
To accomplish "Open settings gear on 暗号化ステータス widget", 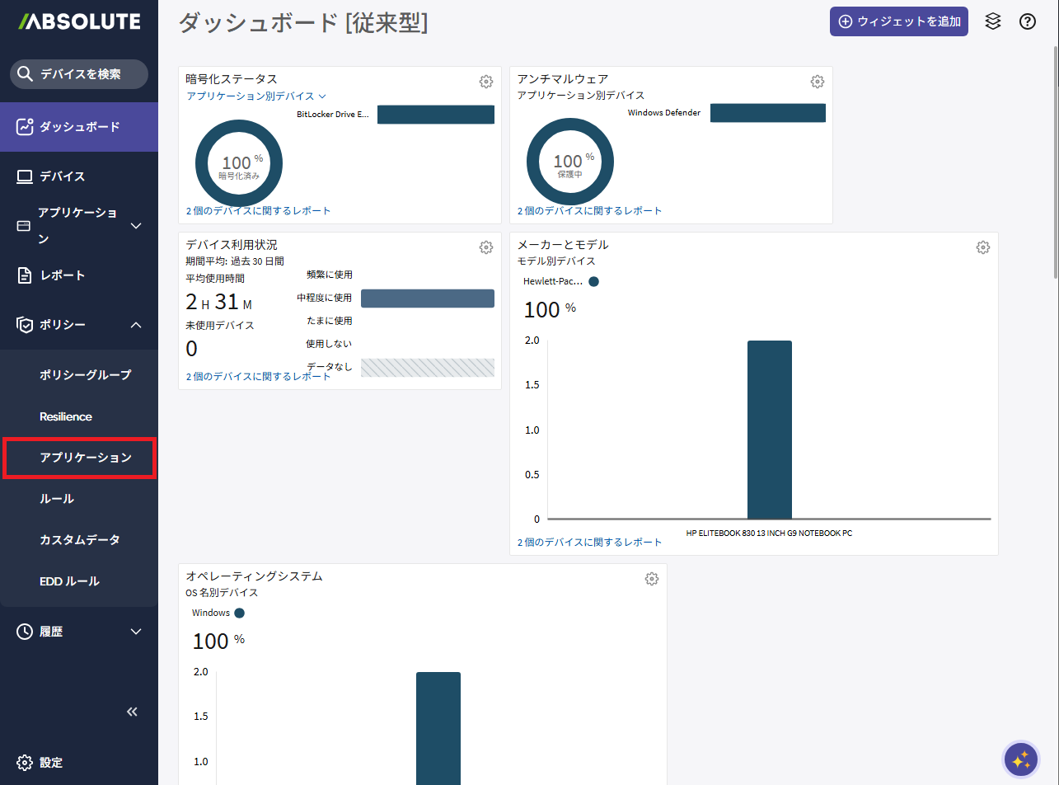I will point(486,82).
